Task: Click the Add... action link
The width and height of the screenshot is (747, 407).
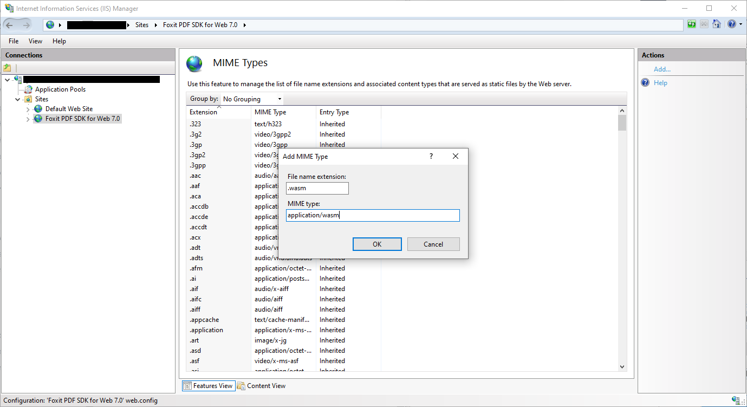Action: 662,69
